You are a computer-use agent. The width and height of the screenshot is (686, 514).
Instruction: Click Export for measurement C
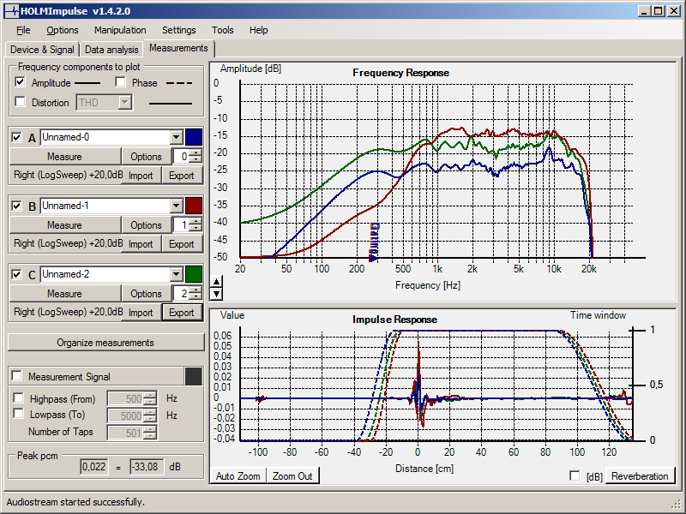[182, 313]
